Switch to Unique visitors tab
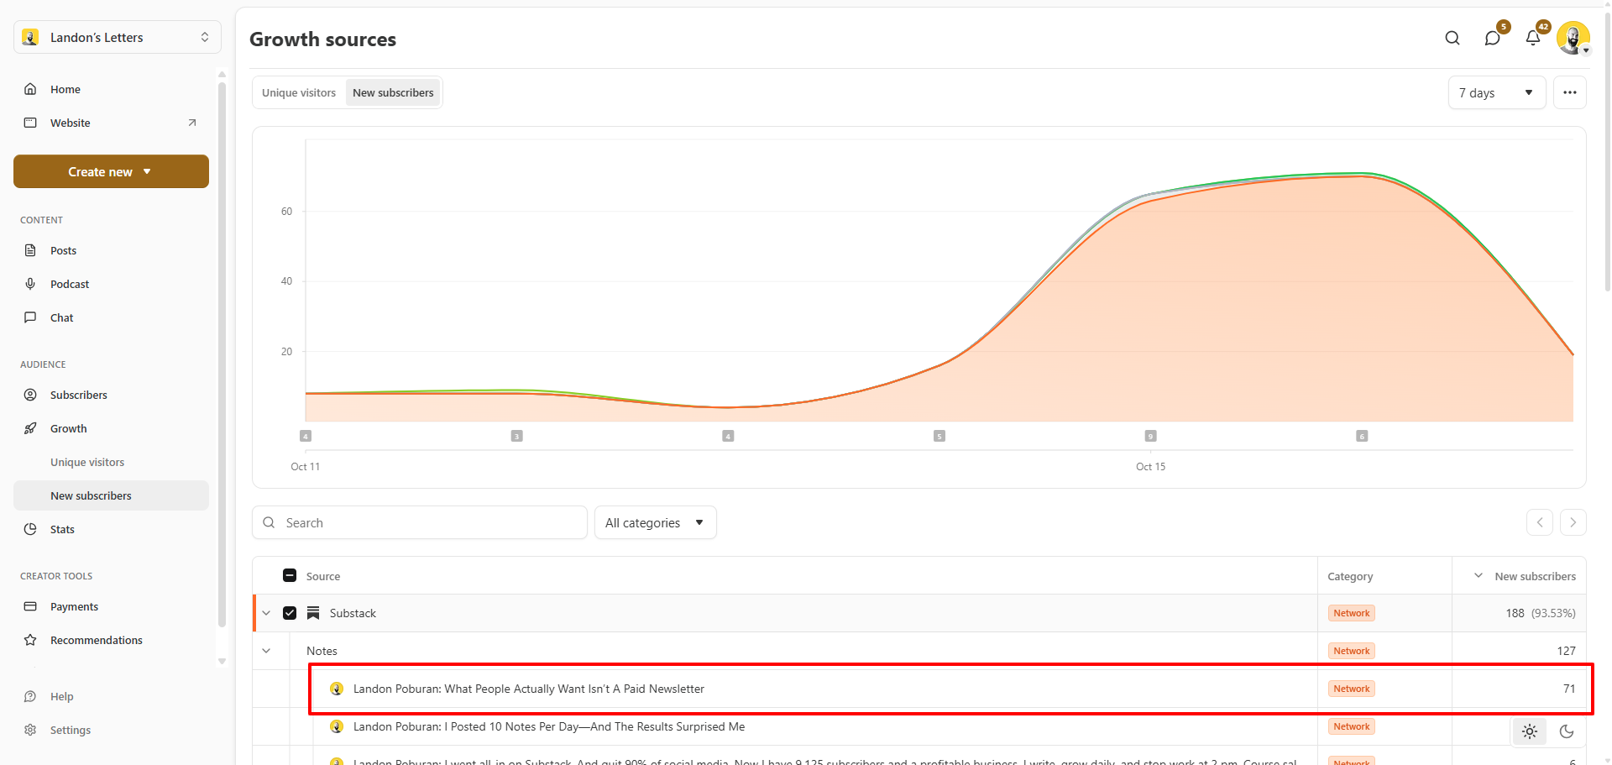1612x765 pixels. click(299, 92)
